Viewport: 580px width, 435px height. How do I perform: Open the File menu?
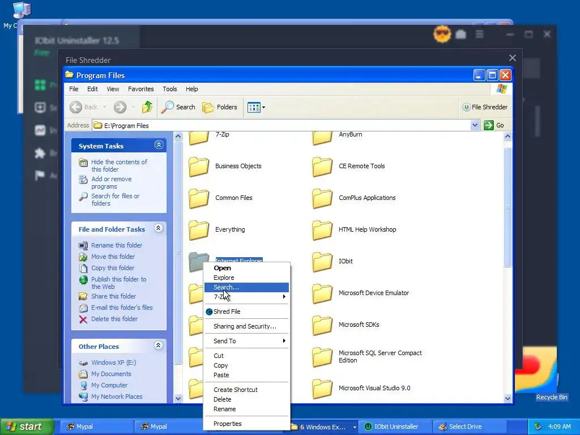pyautogui.click(x=74, y=89)
